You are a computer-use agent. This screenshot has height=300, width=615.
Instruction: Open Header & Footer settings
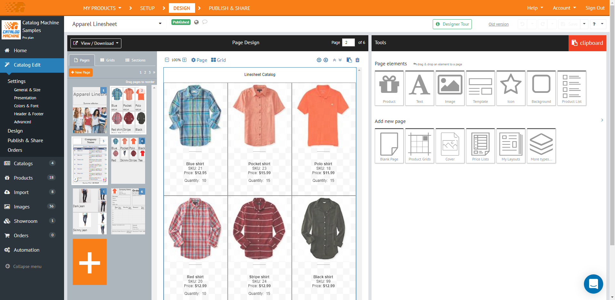29,114
